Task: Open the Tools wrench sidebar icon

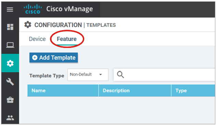Action: point(10,82)
